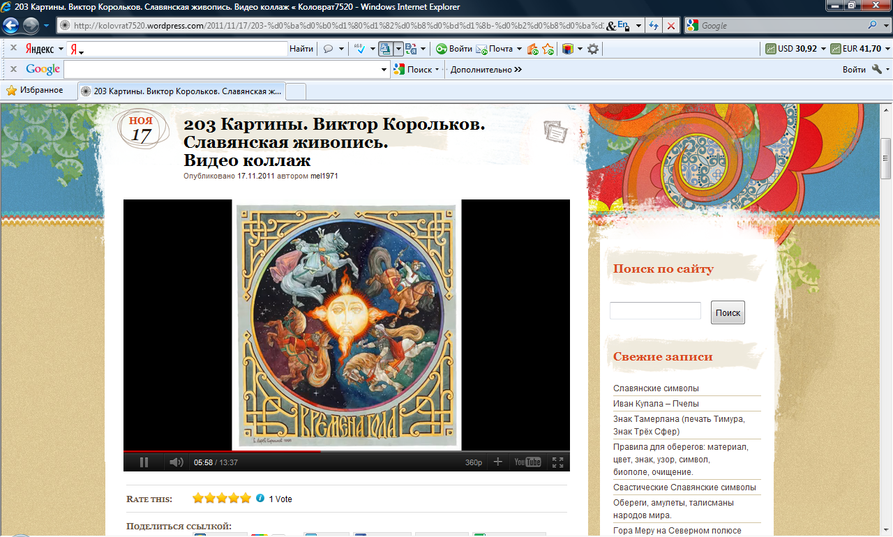Toggle the Yandex word translation icon

point(386,49)
